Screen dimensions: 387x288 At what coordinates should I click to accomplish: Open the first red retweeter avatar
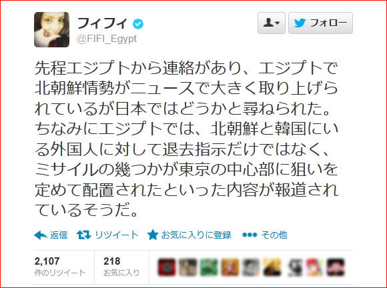click(167, 267)
